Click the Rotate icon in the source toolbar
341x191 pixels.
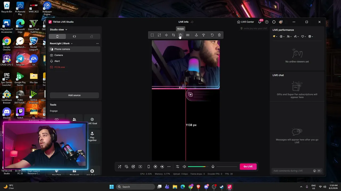pos(181,35)
